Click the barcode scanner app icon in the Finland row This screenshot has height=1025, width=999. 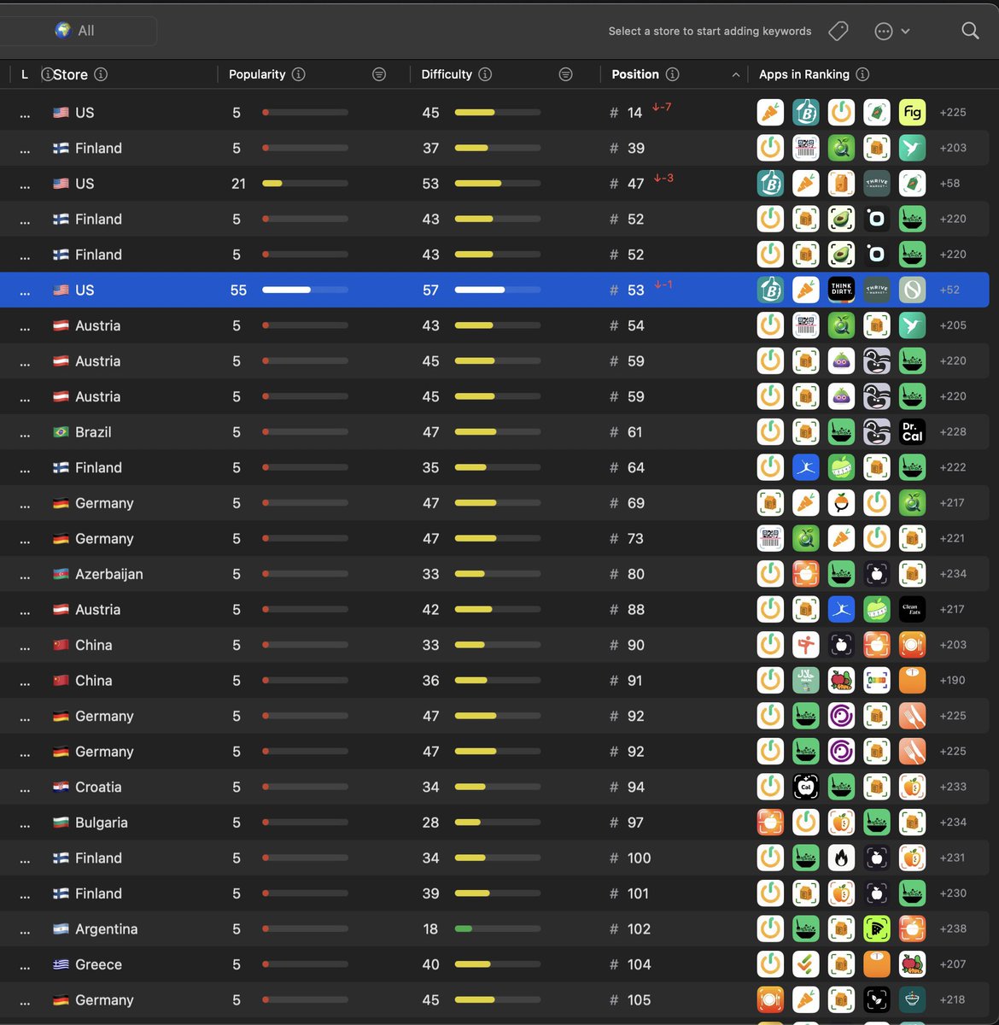[x=805, y=147]
